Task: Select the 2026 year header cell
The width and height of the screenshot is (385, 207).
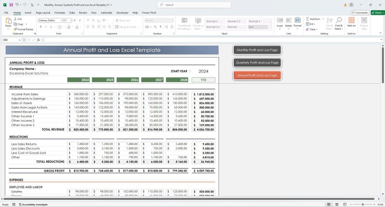Action: coord(128,80)
